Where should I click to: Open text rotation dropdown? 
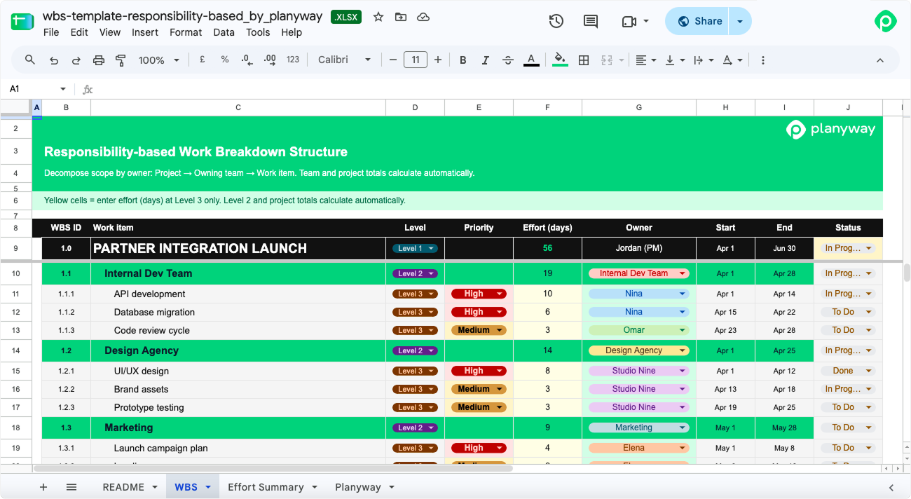pyautogui.click(x=732, y=60)
